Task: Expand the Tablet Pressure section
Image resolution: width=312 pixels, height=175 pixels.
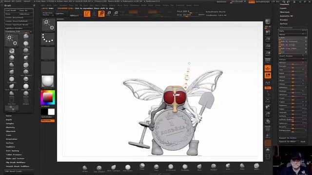Action: [14, 155]
